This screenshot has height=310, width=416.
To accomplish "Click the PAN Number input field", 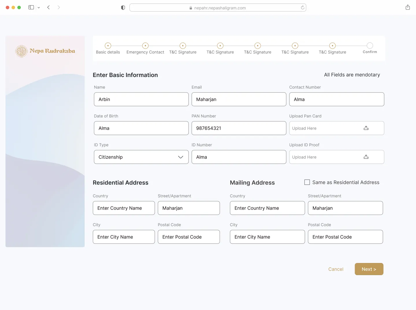I will tap(239, 128).
